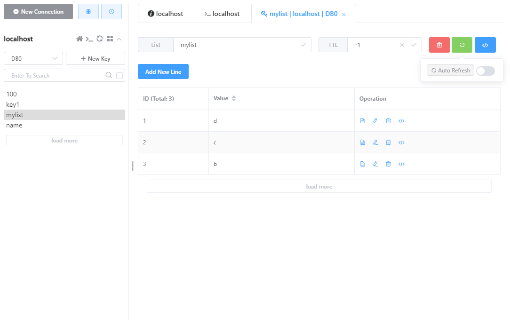The width and height of the screenshot is (510, 324).
Task: Open the grid menu icon for localhost
Action: point(110,39)
